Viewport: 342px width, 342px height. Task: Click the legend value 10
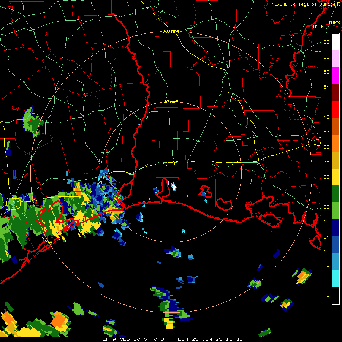point(326,252)
